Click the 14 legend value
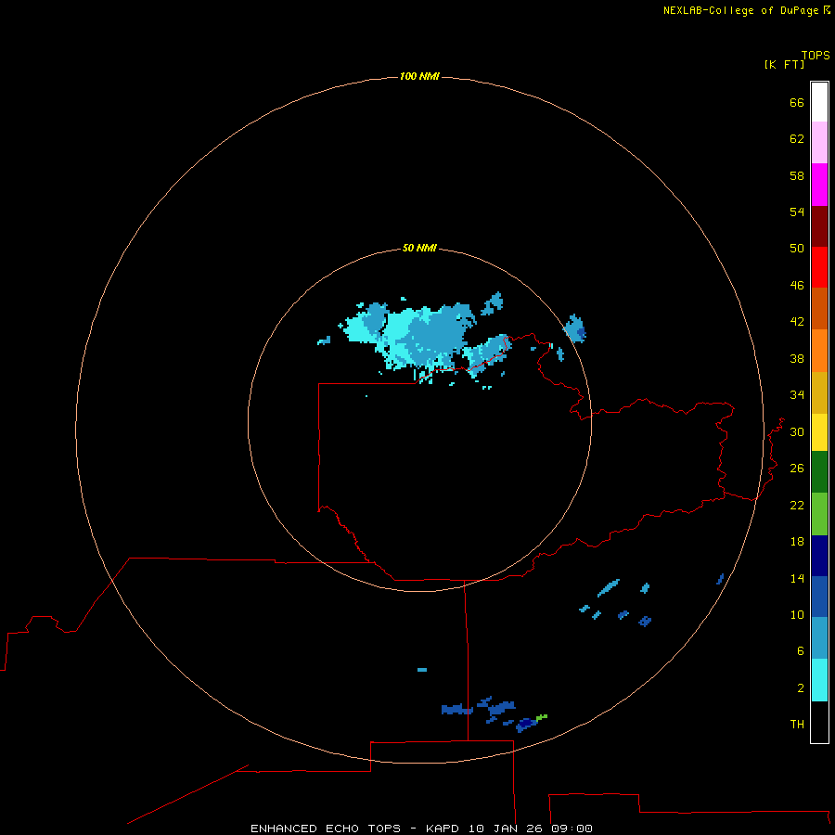The height and width of the screenshot is (835, 835). point(797,578)
